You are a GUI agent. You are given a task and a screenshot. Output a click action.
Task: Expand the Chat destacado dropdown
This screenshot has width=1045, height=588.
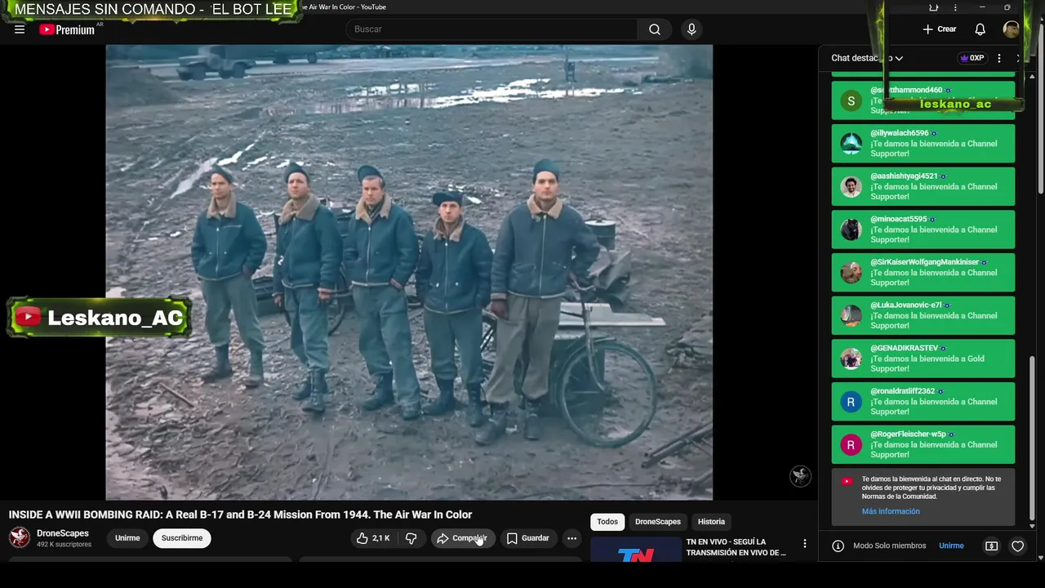coord(867,58)
